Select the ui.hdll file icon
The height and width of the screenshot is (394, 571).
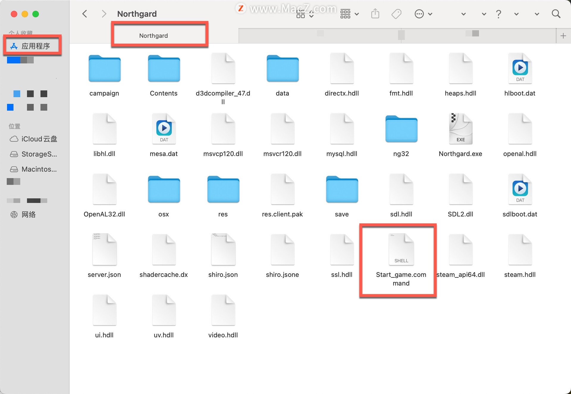point(104,310)
